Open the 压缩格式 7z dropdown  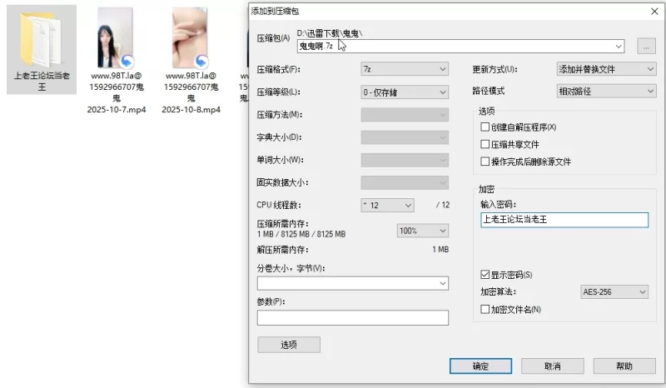pos(405,69)
